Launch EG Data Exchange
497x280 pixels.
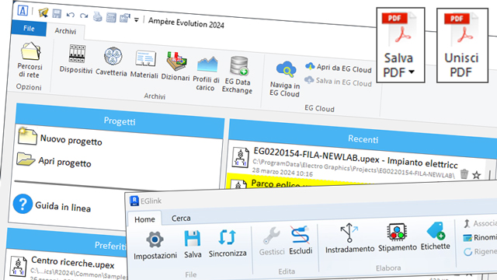238,75
